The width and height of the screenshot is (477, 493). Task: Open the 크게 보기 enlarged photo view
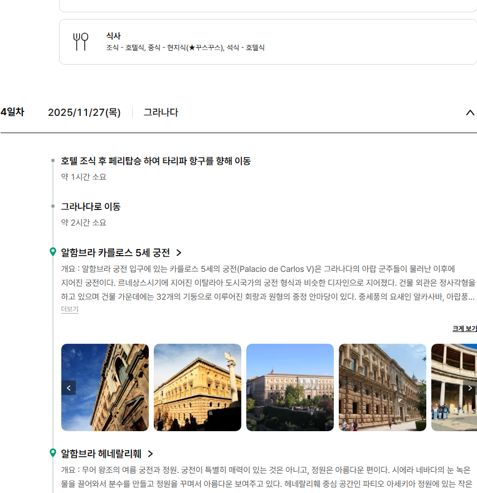464,329
